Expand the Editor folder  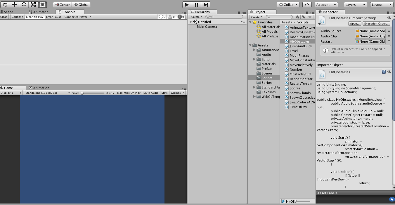[x=254, y=59]
